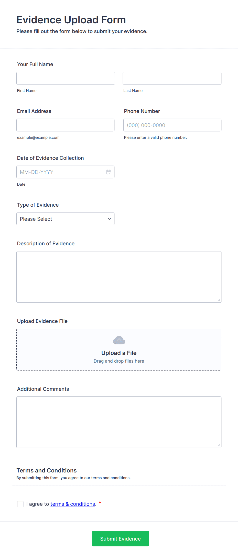Click Upload a File area
The width and height of the screenshot is (238, 559).
(119, 353)
